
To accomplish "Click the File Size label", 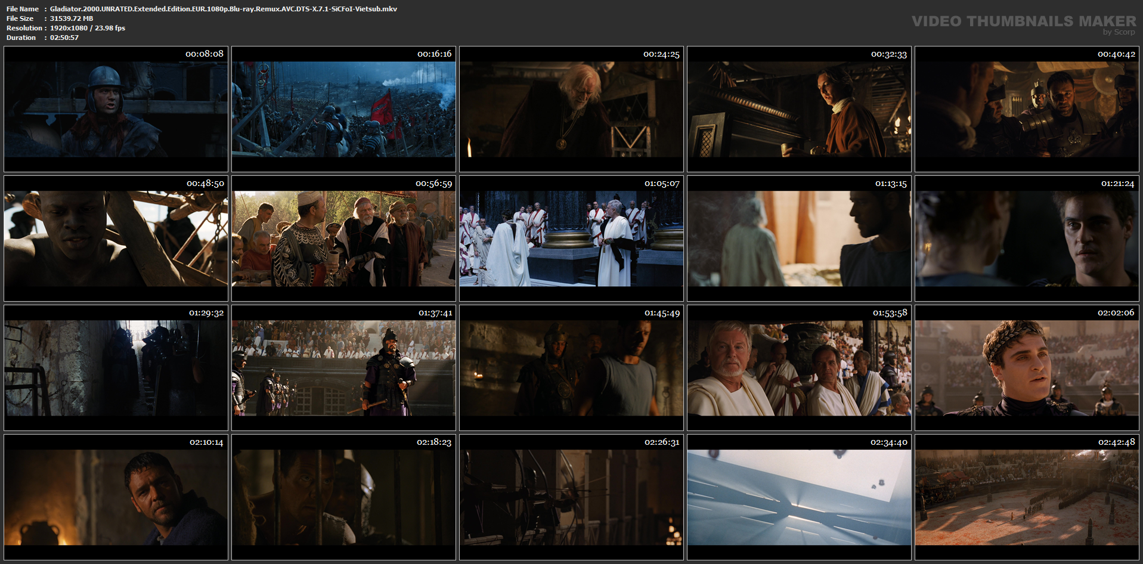I will [20, 18].
